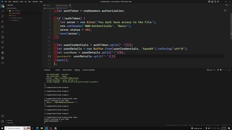Click the Split Terminal icon
Viewport: 232px width, 130px height.
pos(218,70)
